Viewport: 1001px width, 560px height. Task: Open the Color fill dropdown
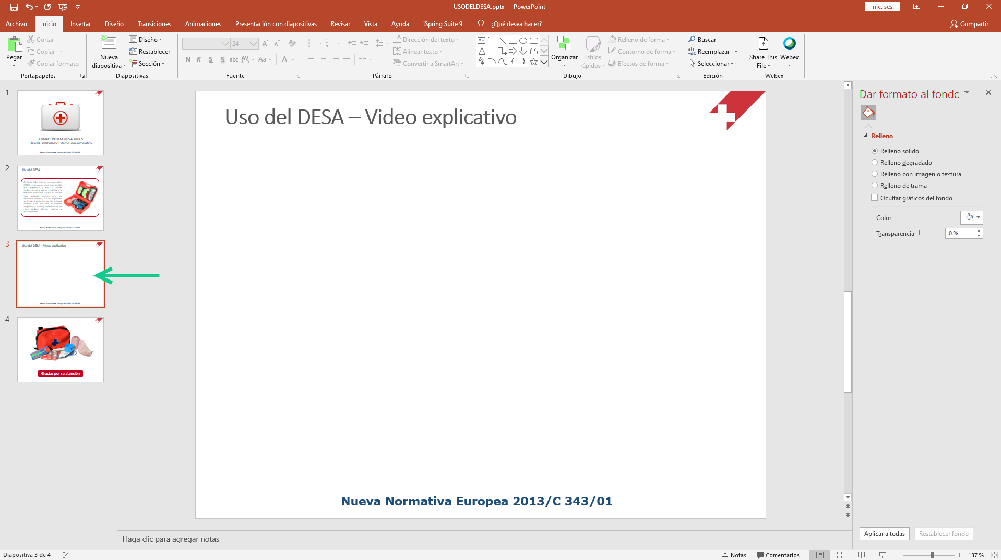point(972,217)
